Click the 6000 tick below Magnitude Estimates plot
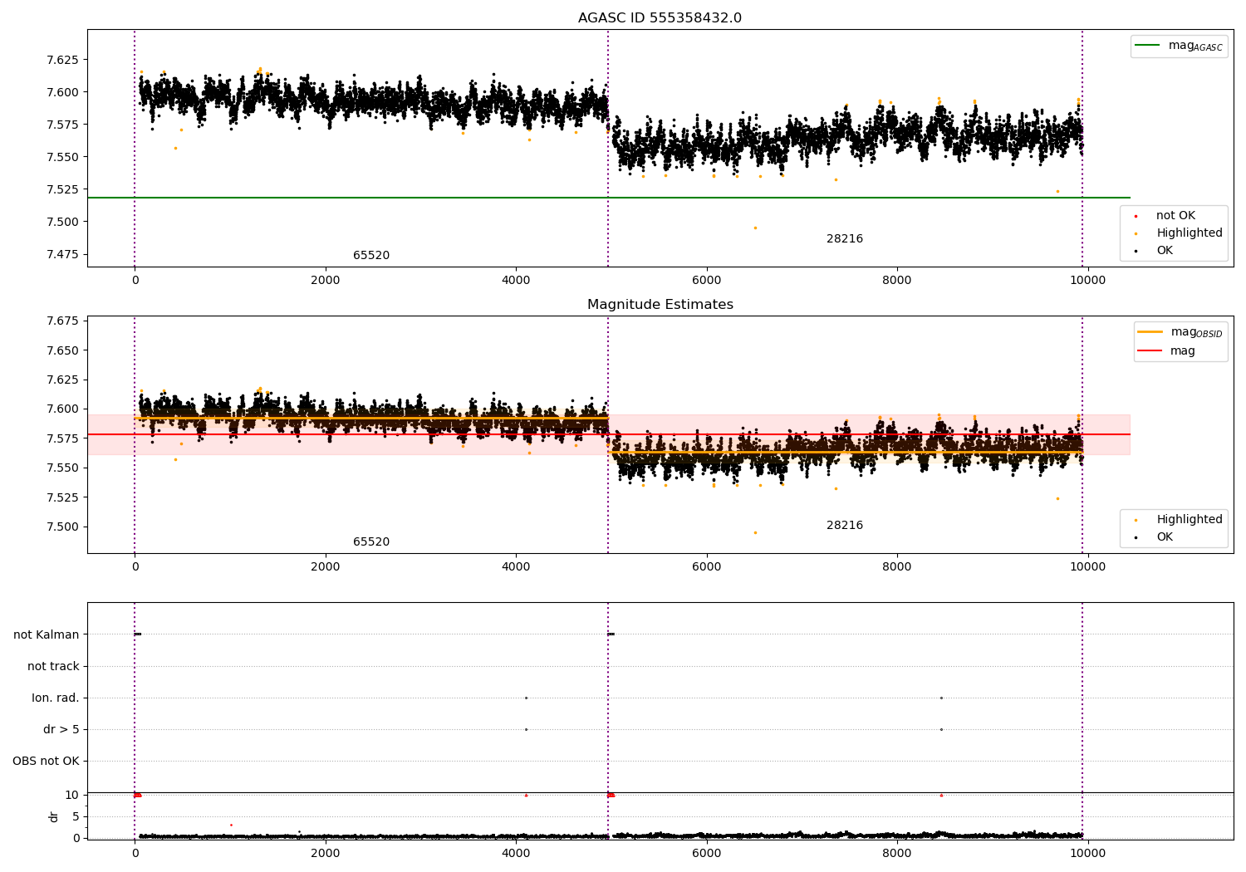The width and height of the screenshot is (1246, 872). click(x=706, y=566)
